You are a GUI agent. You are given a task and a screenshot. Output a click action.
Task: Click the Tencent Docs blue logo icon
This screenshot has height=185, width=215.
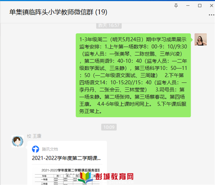(35, 149)
